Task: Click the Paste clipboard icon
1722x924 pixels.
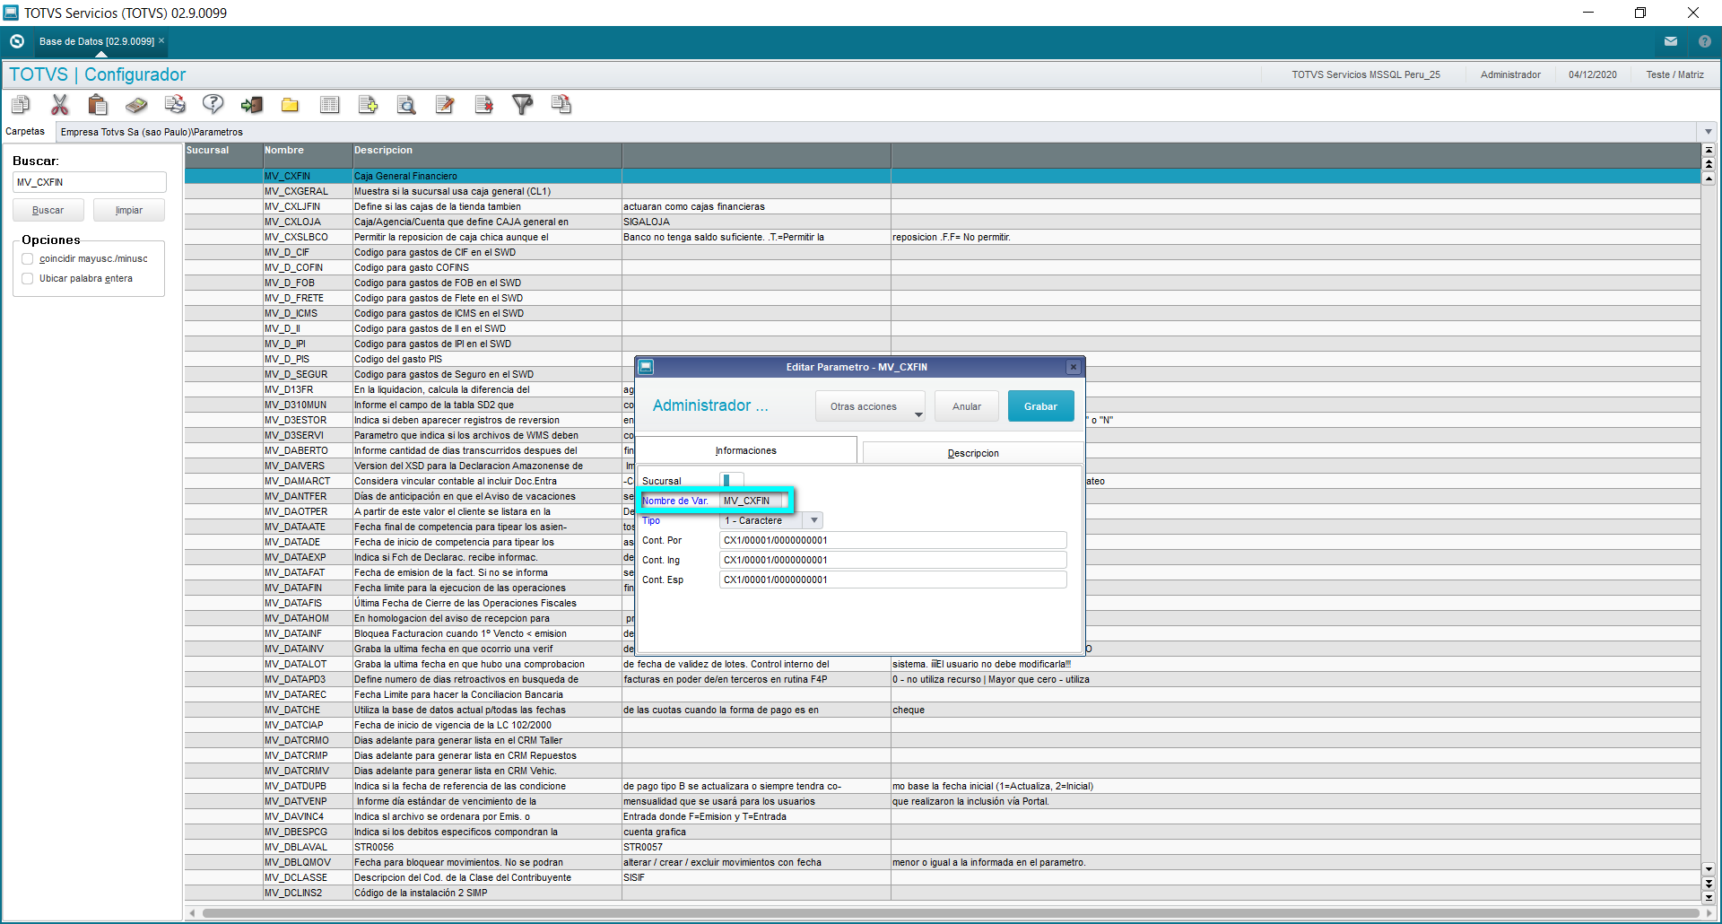Action: [98, 105]
